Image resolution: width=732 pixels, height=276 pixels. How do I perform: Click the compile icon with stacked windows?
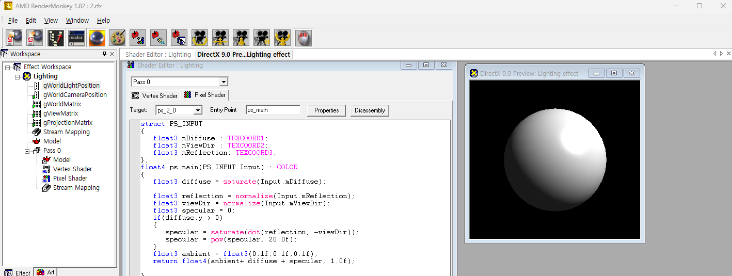[x=179, y=38]
